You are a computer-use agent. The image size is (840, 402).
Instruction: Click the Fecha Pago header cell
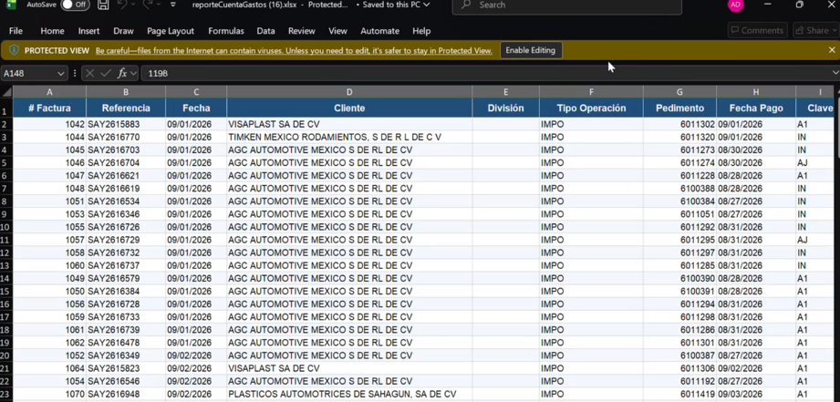click(x=756, y=108)
